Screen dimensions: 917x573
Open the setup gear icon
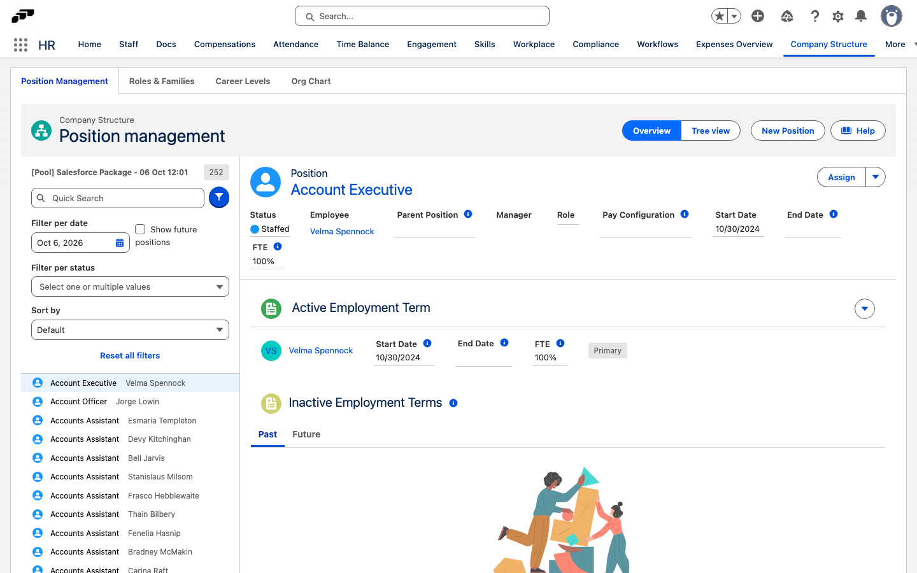[x=838, y=16]
